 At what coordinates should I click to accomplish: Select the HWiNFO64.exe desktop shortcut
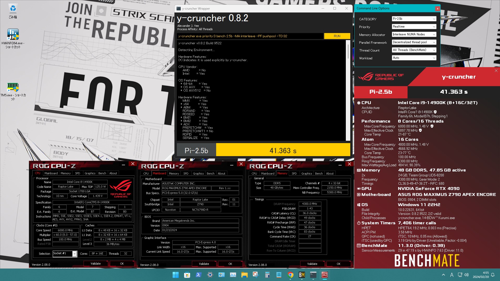coord(13,39)
